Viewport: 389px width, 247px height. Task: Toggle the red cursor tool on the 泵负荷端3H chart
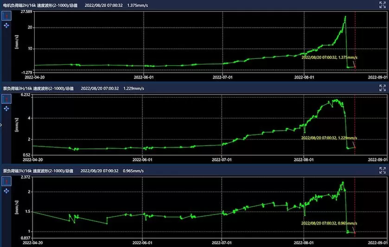click(6, 99)
